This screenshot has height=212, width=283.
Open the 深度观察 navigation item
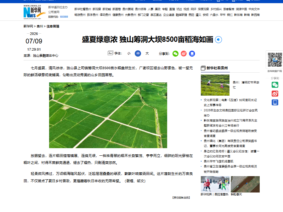coord(203,9)
